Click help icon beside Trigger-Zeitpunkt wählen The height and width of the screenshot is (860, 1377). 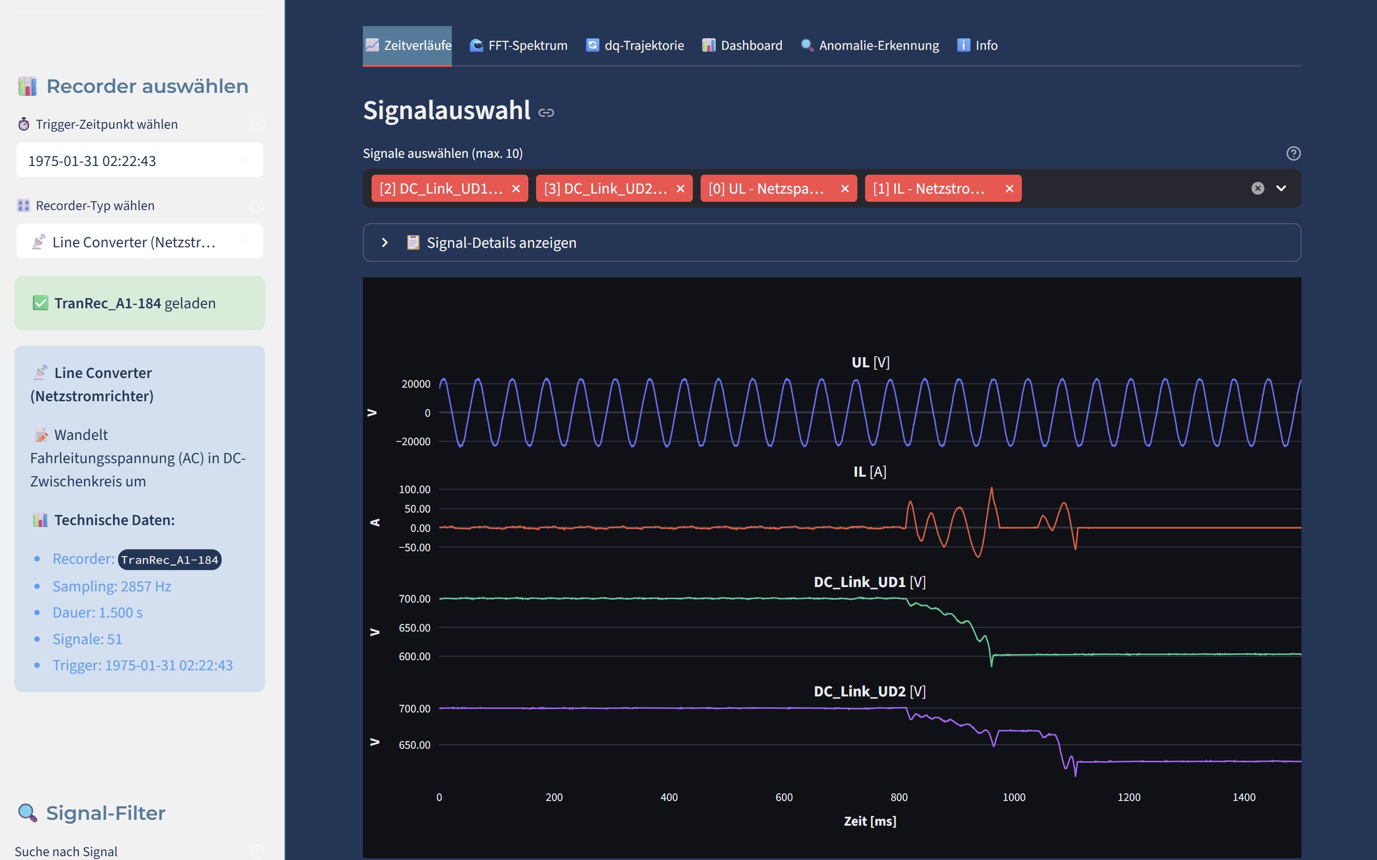click(257, 124)
